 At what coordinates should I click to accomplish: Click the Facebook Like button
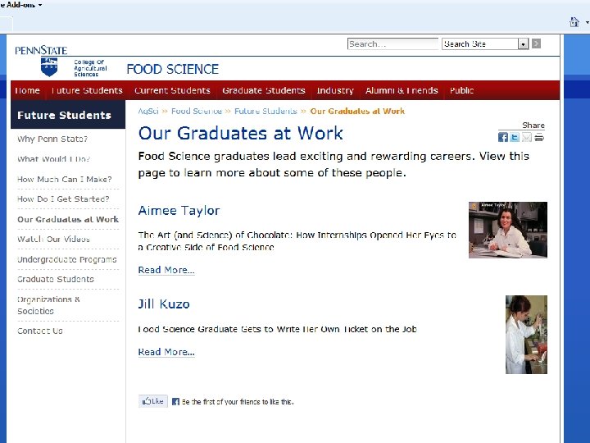tap(152, 401)
